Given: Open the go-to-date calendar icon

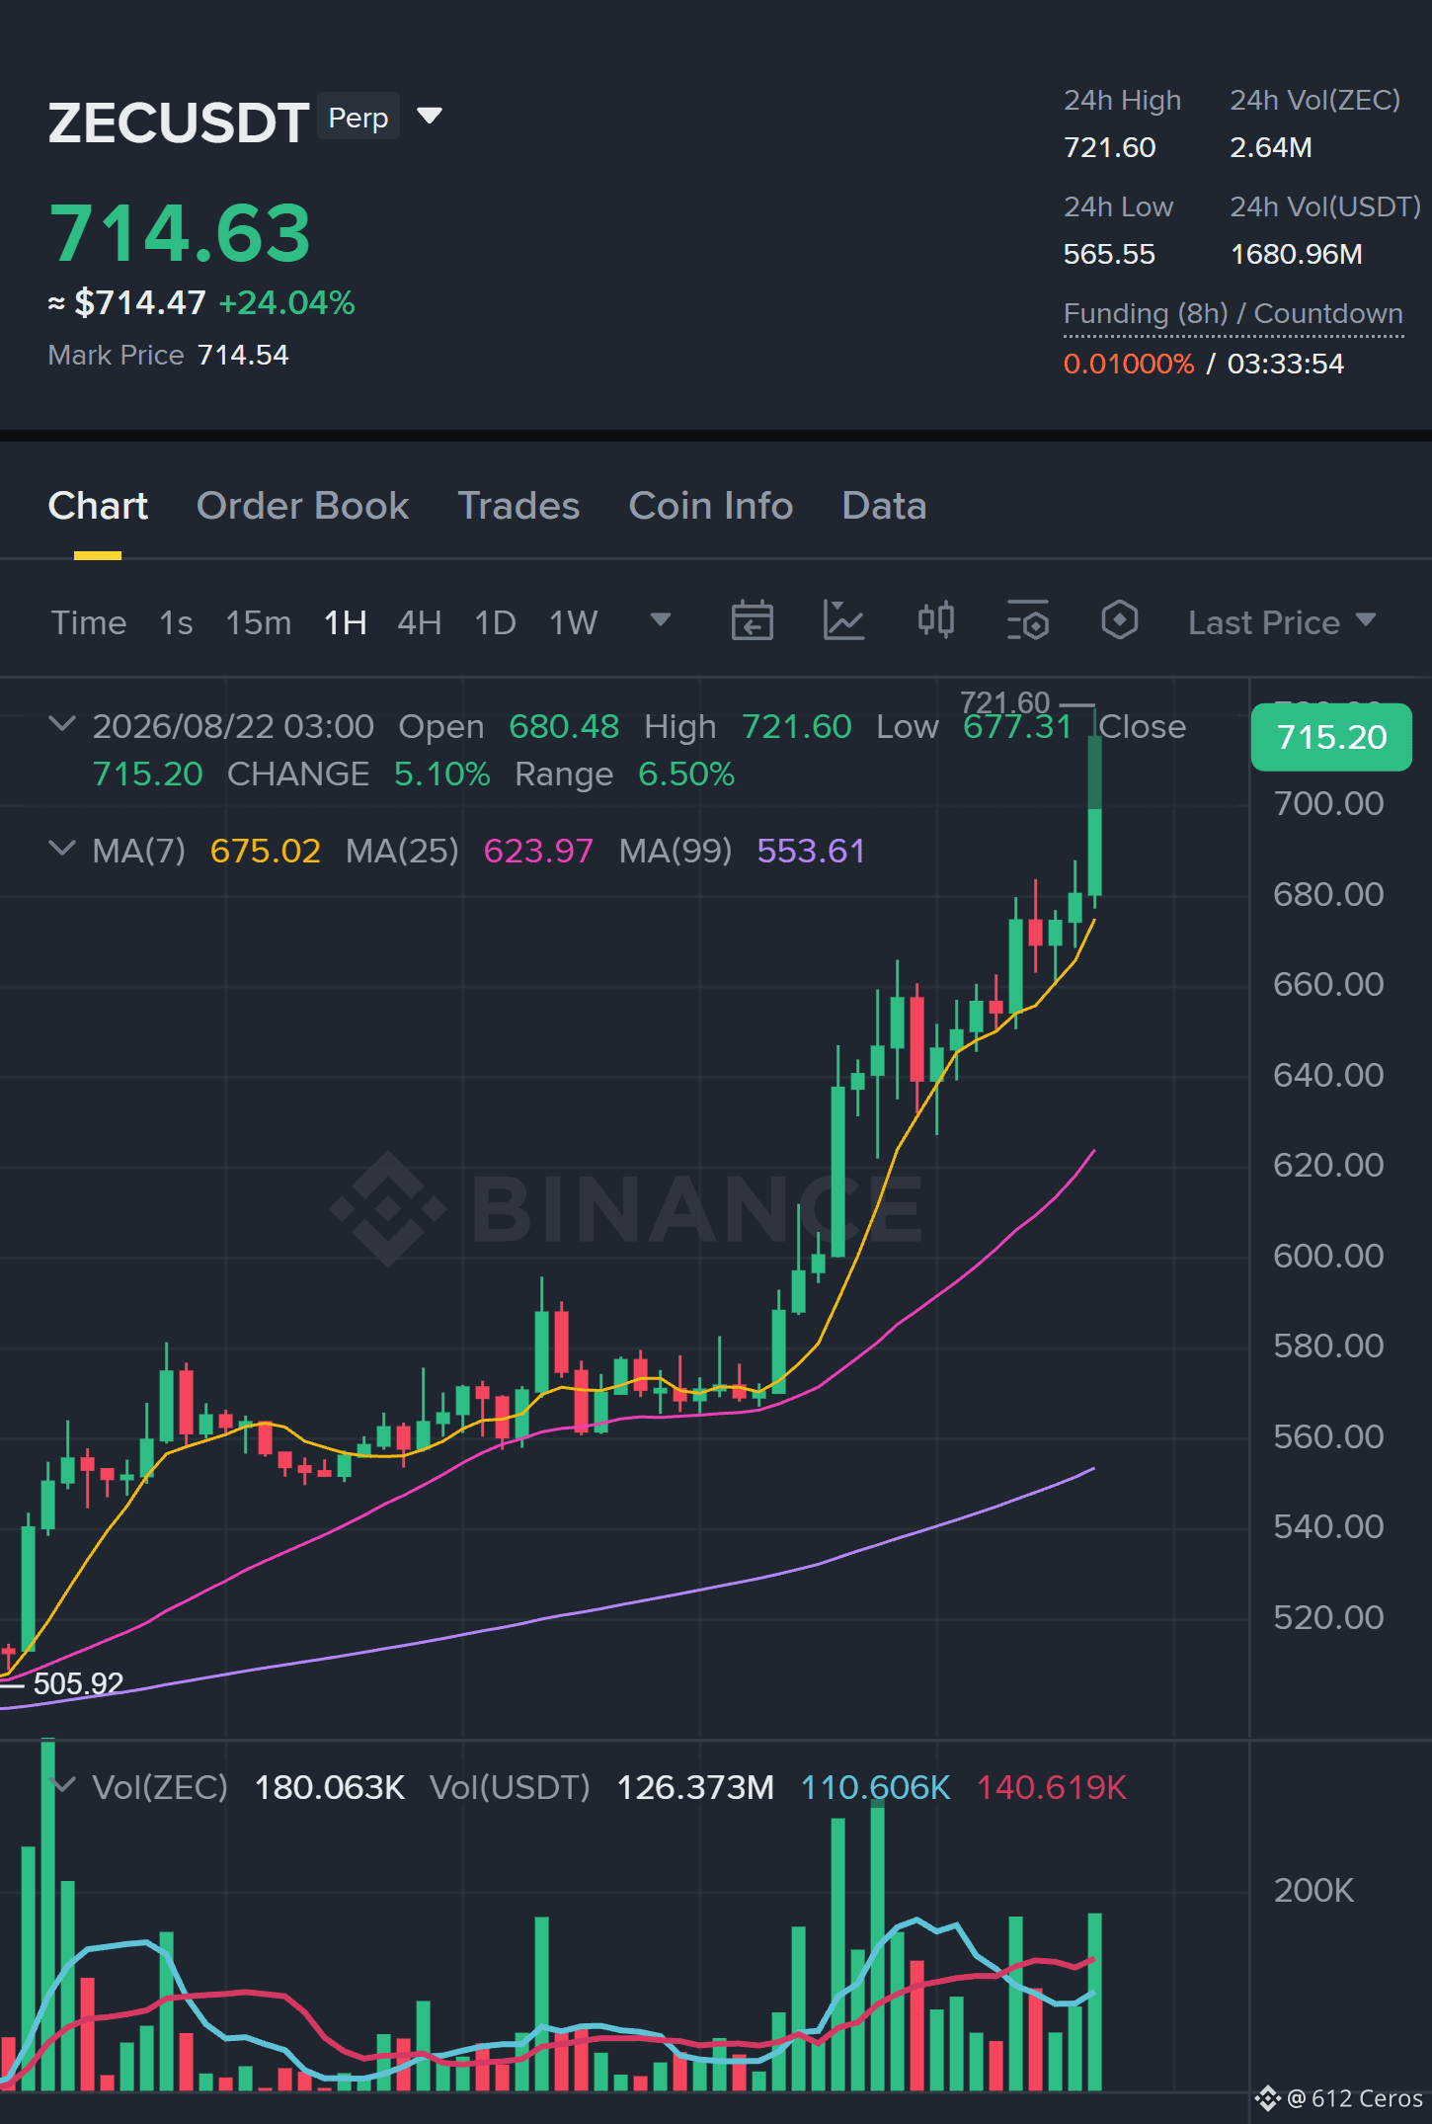Looking at the screenshot, I should pyautogui.click(x=753, y=621).
